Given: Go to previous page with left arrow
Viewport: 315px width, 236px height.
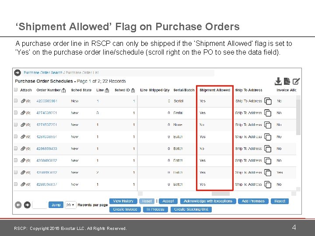Looking at the screenshot, I should coord(18,205).
